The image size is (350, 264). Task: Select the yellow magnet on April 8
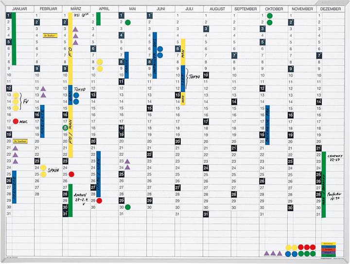pyautogui.click(x=100, y=62)
